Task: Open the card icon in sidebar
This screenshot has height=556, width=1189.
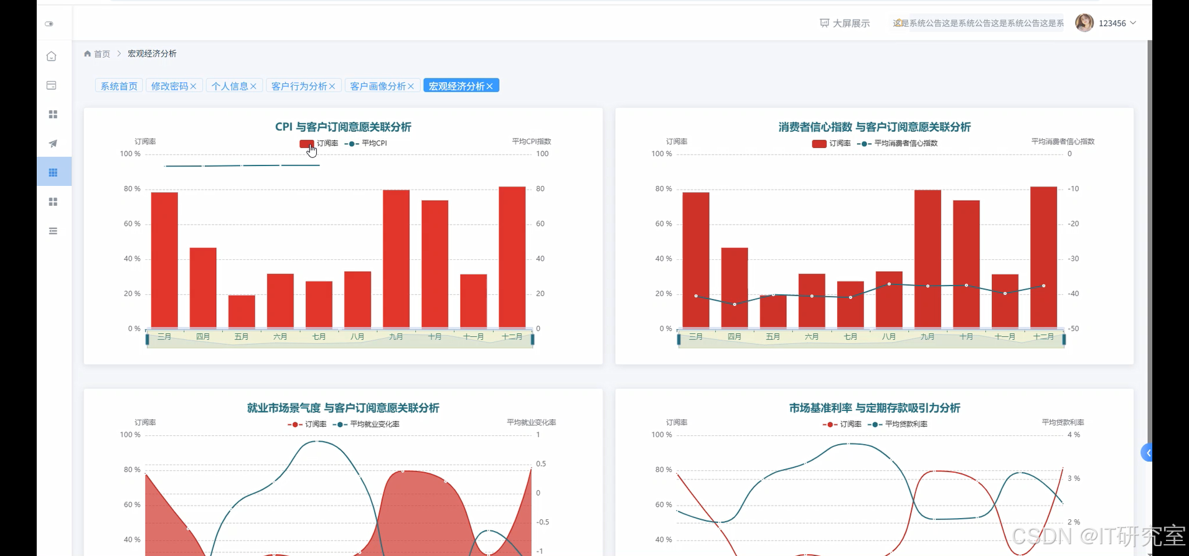Action: [52, 85]
